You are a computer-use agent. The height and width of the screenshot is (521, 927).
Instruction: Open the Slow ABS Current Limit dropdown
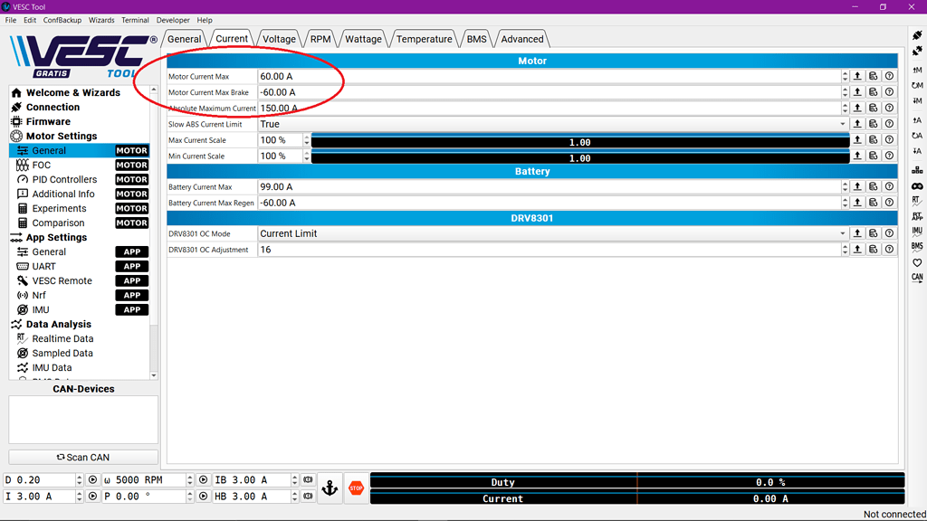(842, 123)
